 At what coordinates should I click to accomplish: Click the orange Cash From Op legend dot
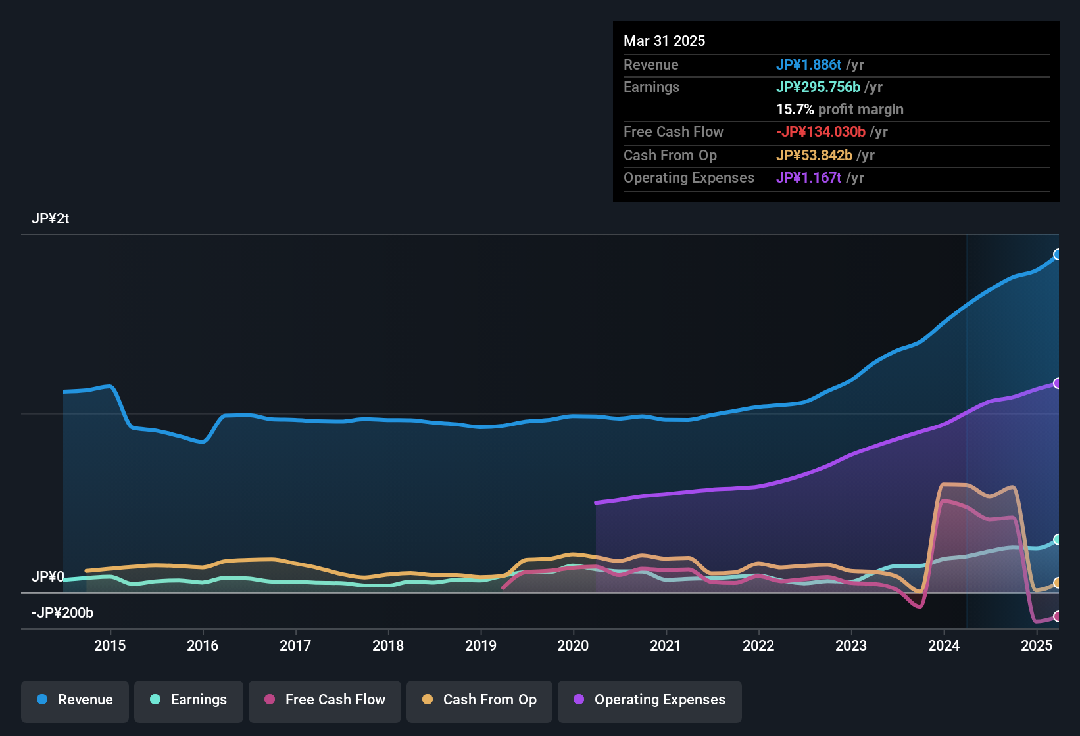(x=428, y=700)
